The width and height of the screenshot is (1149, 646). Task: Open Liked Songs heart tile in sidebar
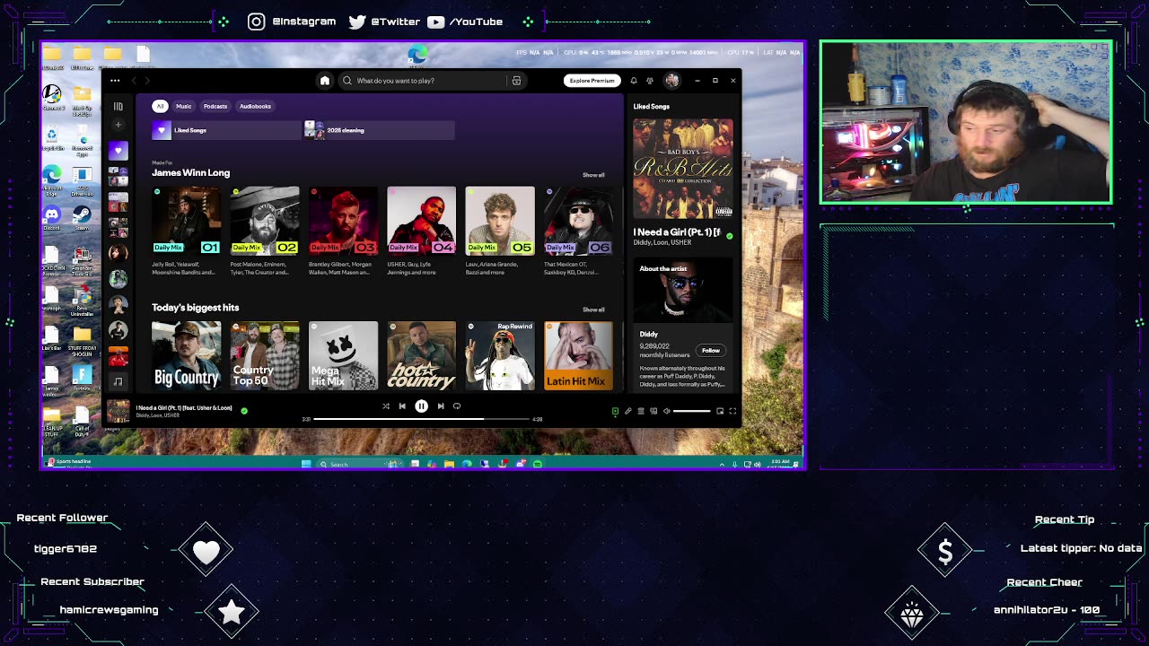pos(118,151)
